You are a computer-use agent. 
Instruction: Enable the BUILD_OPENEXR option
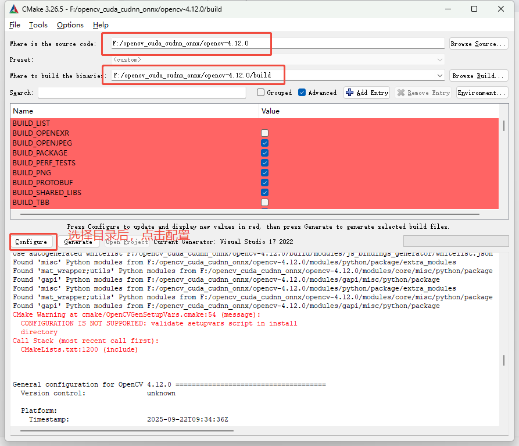(264, 133)
